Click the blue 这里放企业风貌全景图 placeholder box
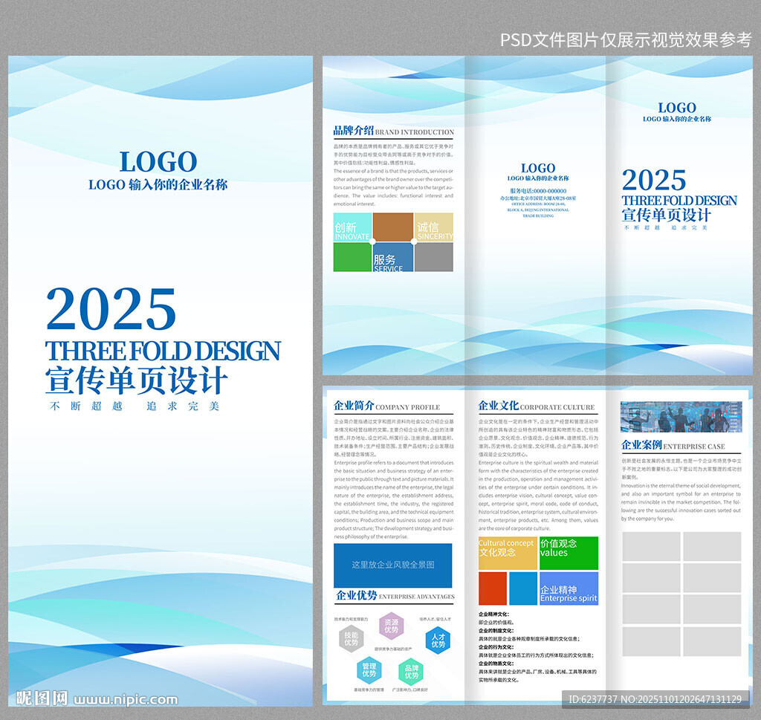Screen dimensions: 761x720 coord(392,565)
